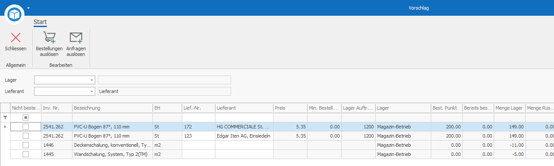
Task: Sort by Lief.-Nr. column header
Action: [x=198, y=108]
